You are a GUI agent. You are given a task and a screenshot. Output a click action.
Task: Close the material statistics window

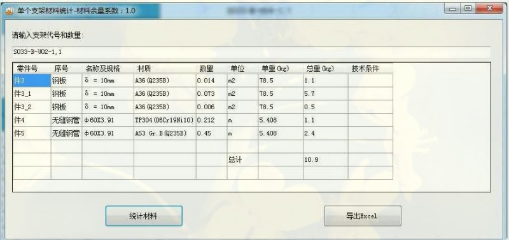pyautogui.click(x=489, y=9)
